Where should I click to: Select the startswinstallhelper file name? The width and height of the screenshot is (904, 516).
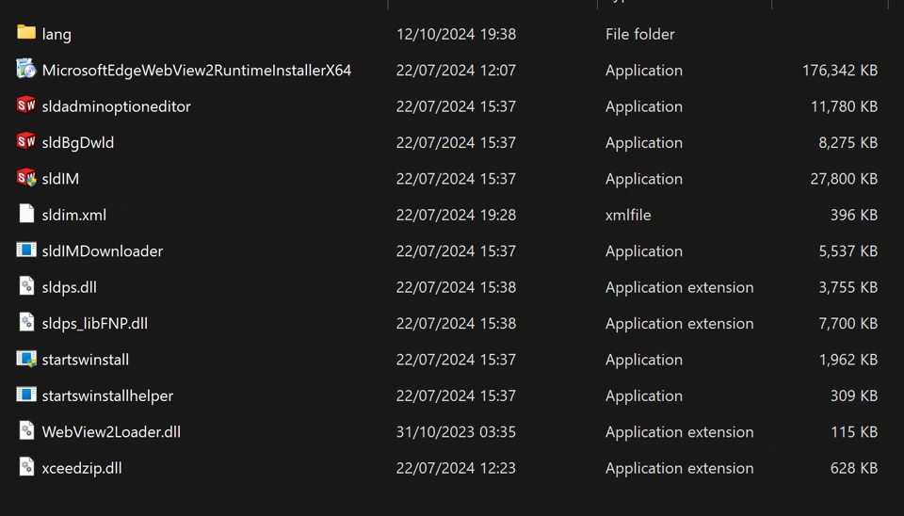(107, 395)
